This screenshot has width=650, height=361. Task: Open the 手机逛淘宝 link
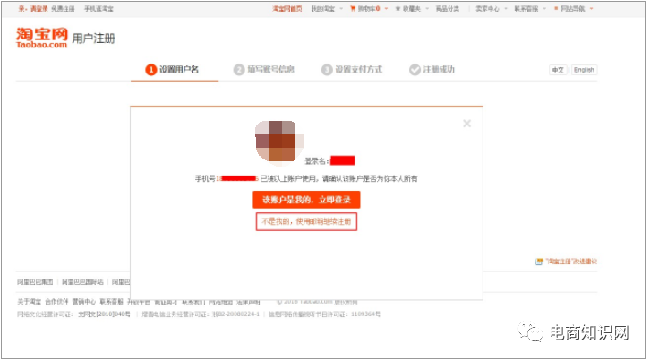coord(98,9)
